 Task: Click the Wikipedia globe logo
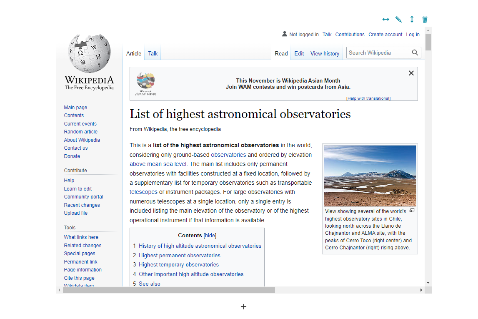coord(89,54)
